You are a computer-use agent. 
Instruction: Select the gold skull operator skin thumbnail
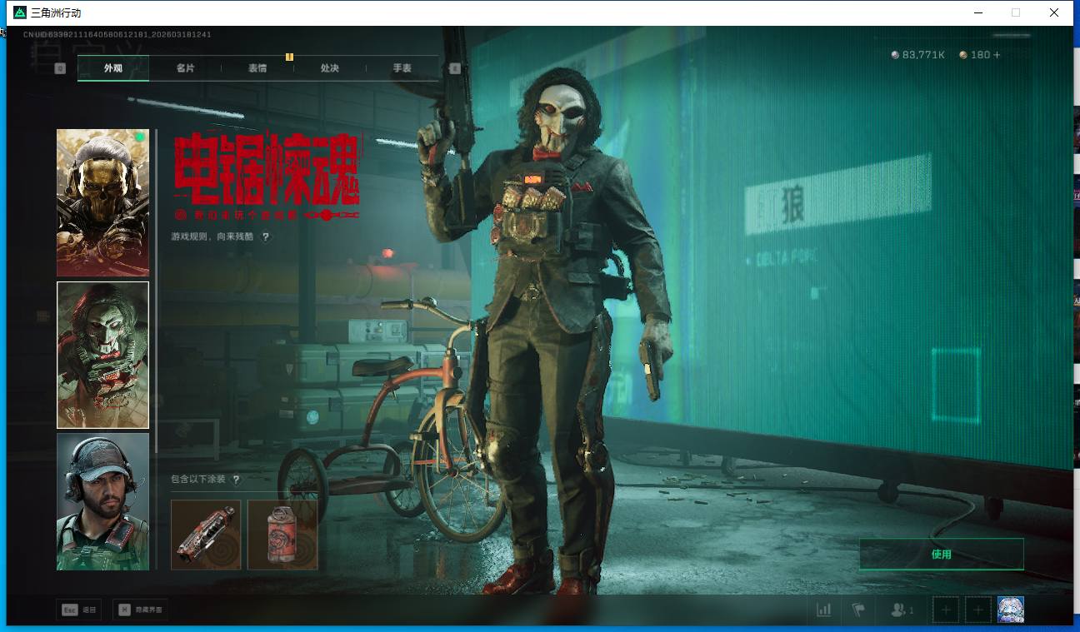(102, 202)
